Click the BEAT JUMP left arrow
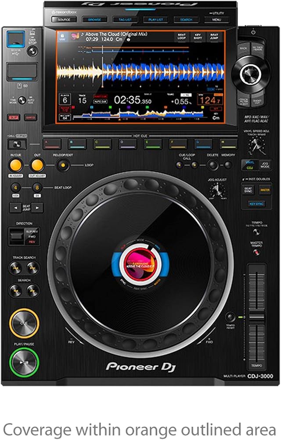 15,208
